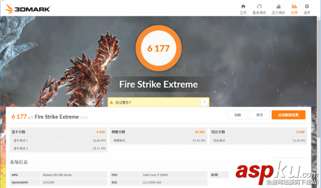The image size is (321, 188).
Task: Open the 选项 options gear
Action: pos(306,10)
